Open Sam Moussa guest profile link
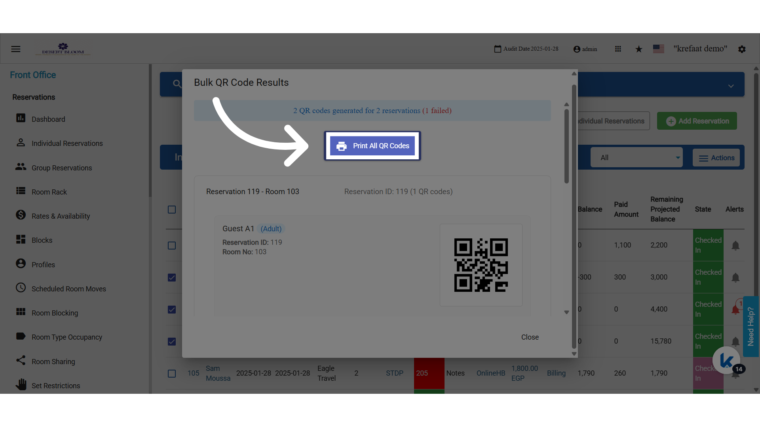Viewport: 760px width, 427px height. click(218, 373)
